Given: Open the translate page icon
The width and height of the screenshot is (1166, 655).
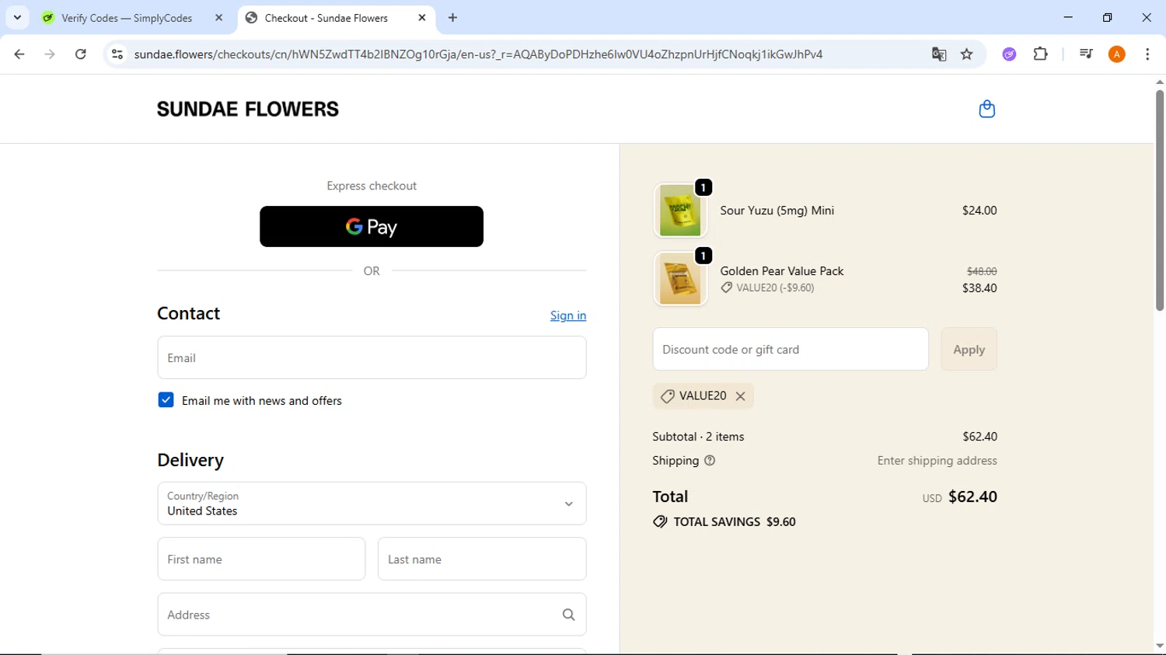Looking at the screenshot, I should (x=939, y=54).
